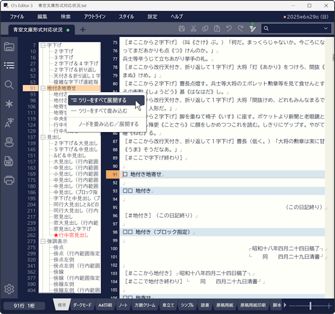This screenshot has height=314, width=335.
Task: Switch to the ダークモード style tab
Action: coord(82,305)
